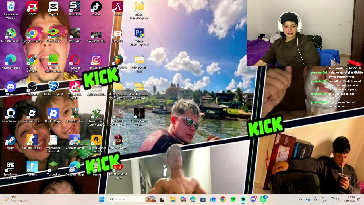Launch OCCT from the desktop
Viewport: 364px width, 205px height.
pyautogui.click(x=32, y=9)
